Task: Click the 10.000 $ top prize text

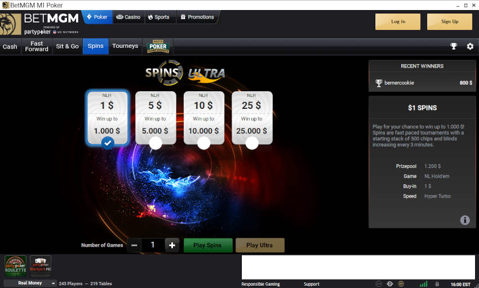Action: [203, 131]
